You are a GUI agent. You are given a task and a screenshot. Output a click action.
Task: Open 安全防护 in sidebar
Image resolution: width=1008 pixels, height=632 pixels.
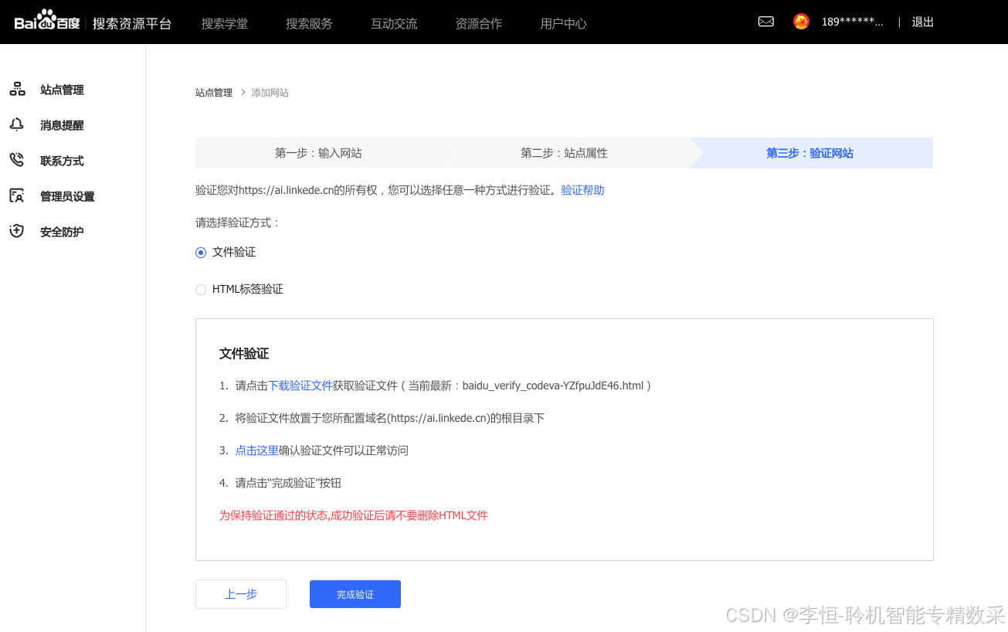pos(62,232)
